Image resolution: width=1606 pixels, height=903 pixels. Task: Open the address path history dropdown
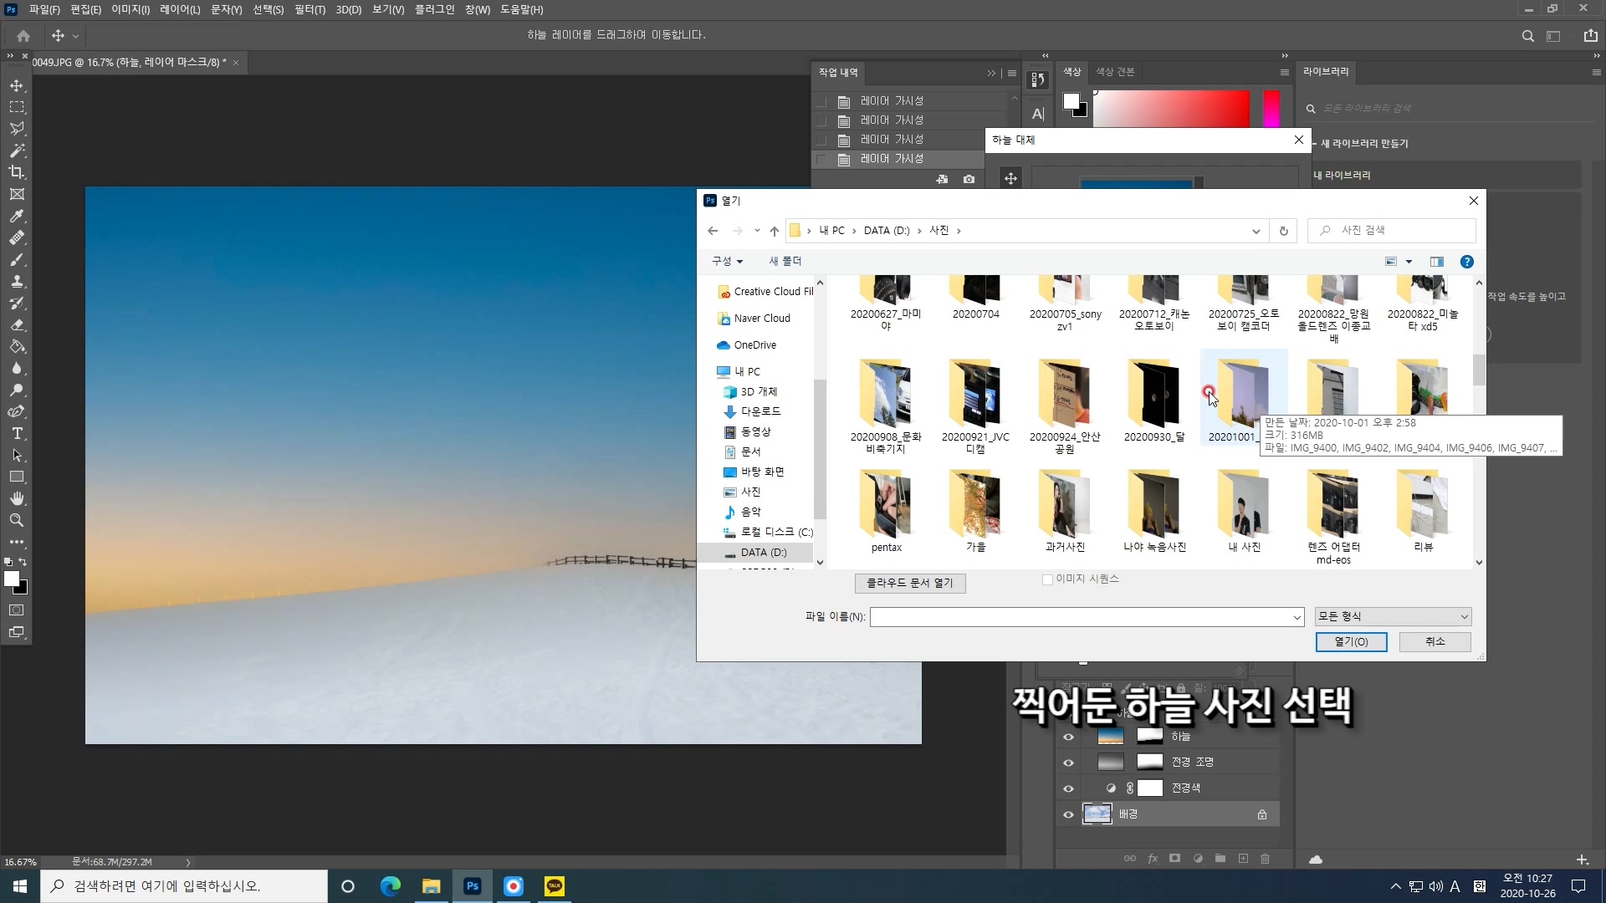[1256, 232]
